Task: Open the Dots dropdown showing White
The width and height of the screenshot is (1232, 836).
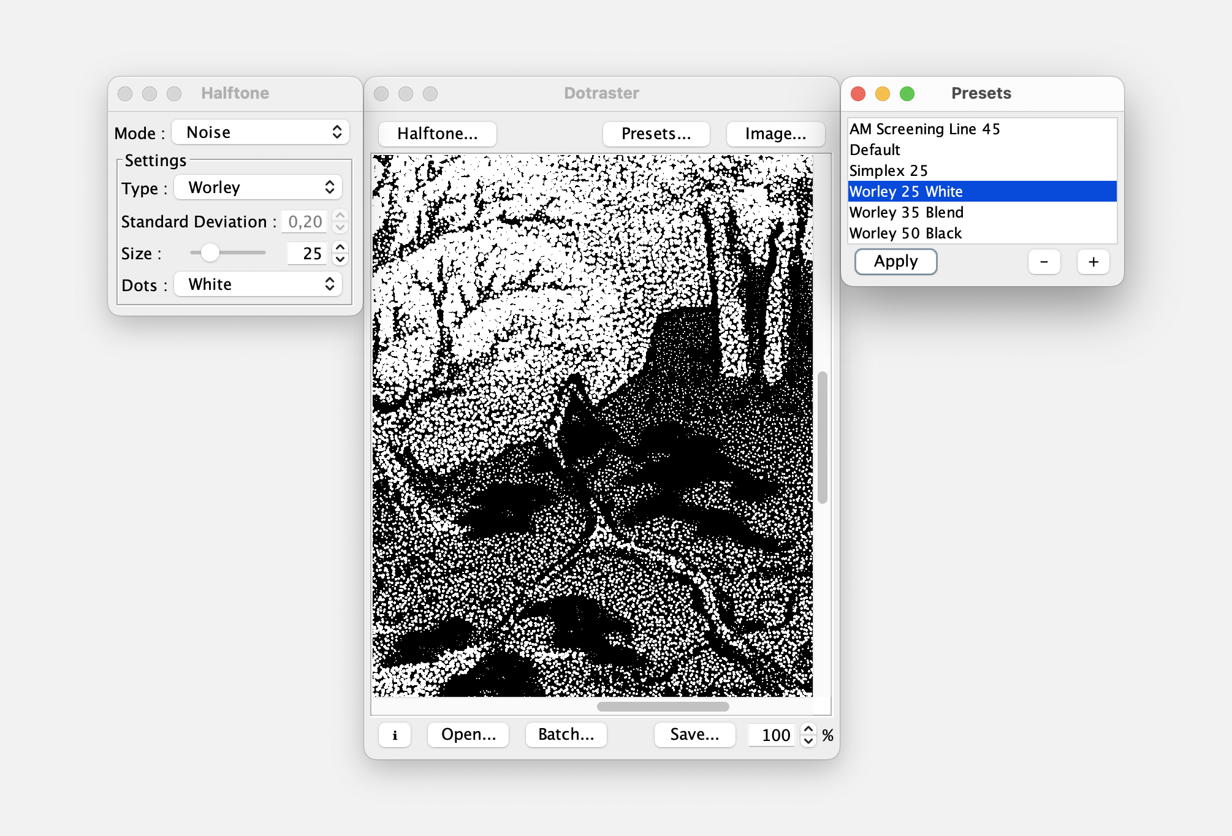Action: 258,284
